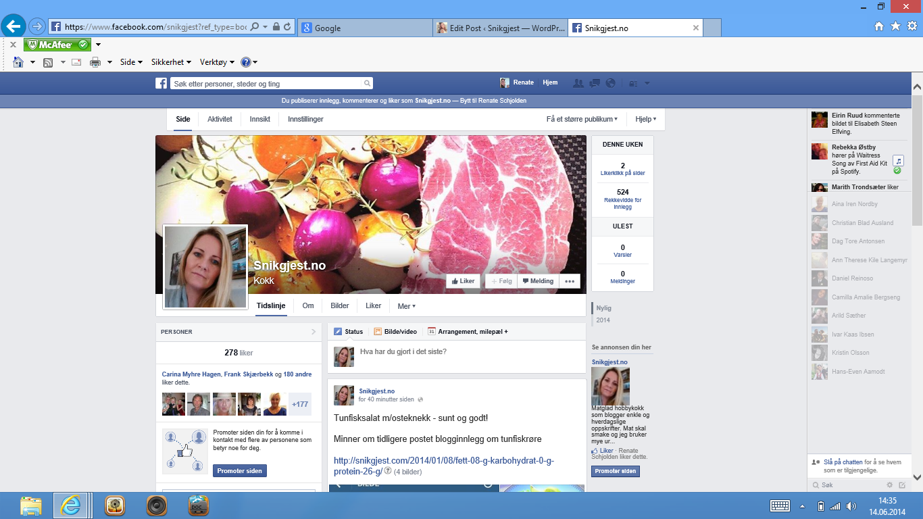Screen dimensions: 923x519
Task: Toggle the Følg button on the page
Action: 501,281
